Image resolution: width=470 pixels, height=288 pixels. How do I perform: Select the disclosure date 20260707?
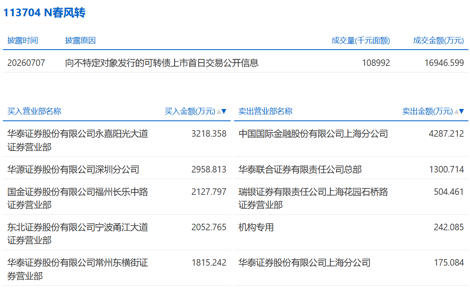pyautogui.click(x=26, y=63)
